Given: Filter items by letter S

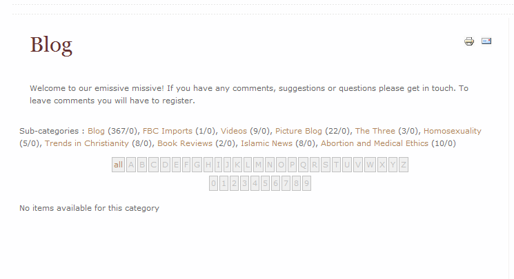Looking at the screenshot, I should tap(326, 165).
